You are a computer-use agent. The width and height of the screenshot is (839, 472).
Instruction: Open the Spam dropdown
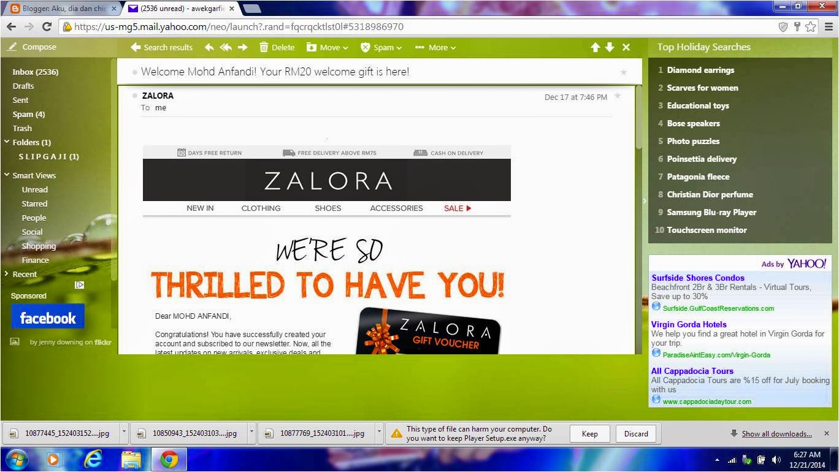pos(381,47)
